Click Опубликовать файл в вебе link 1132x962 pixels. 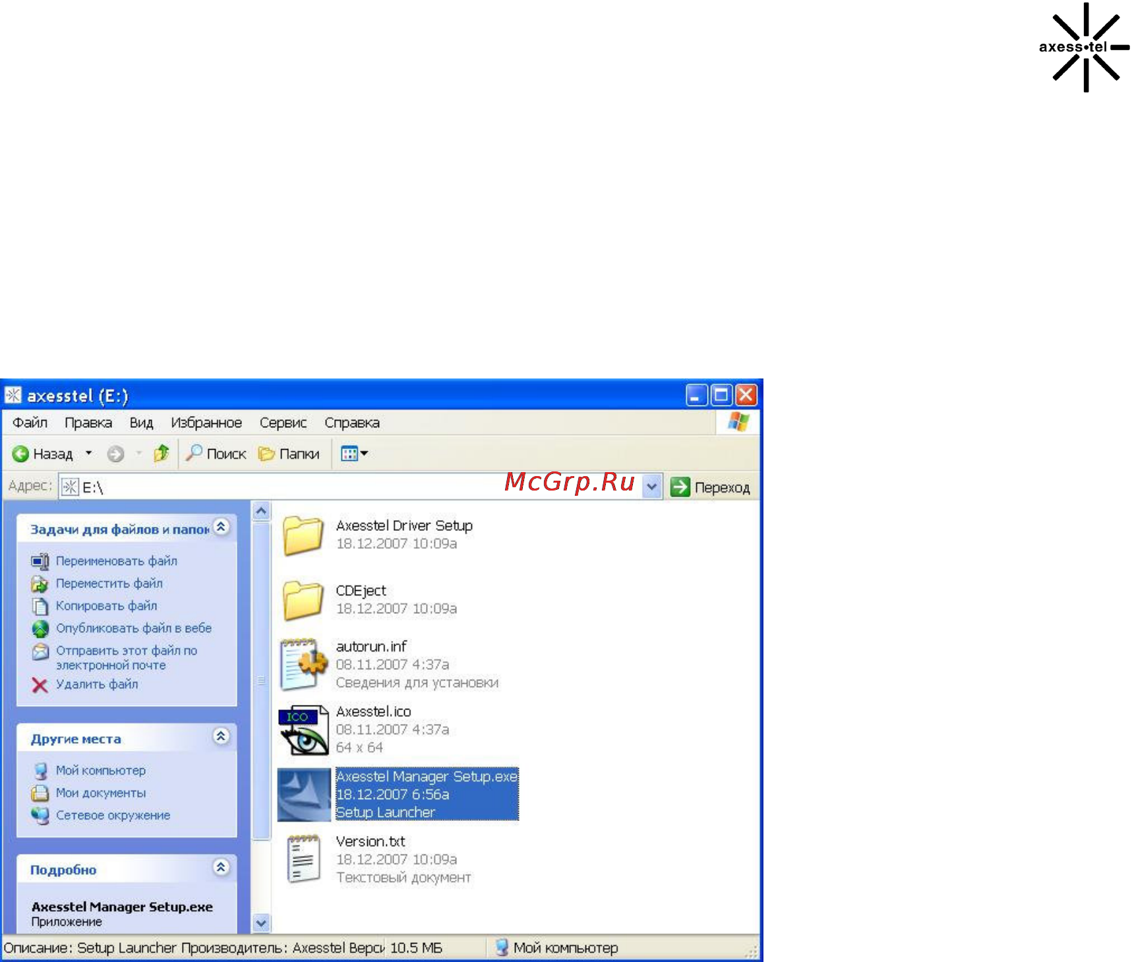133,628
